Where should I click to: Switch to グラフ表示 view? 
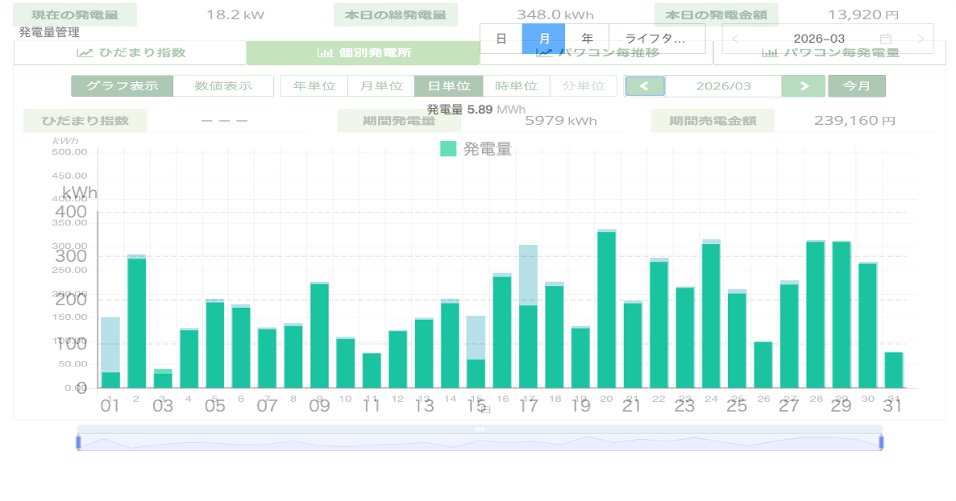(x=122, y=86)
